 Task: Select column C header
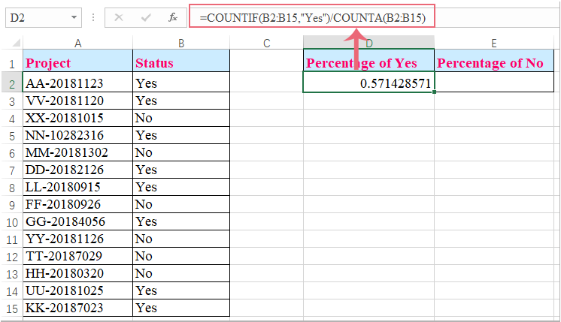[266, 44]
